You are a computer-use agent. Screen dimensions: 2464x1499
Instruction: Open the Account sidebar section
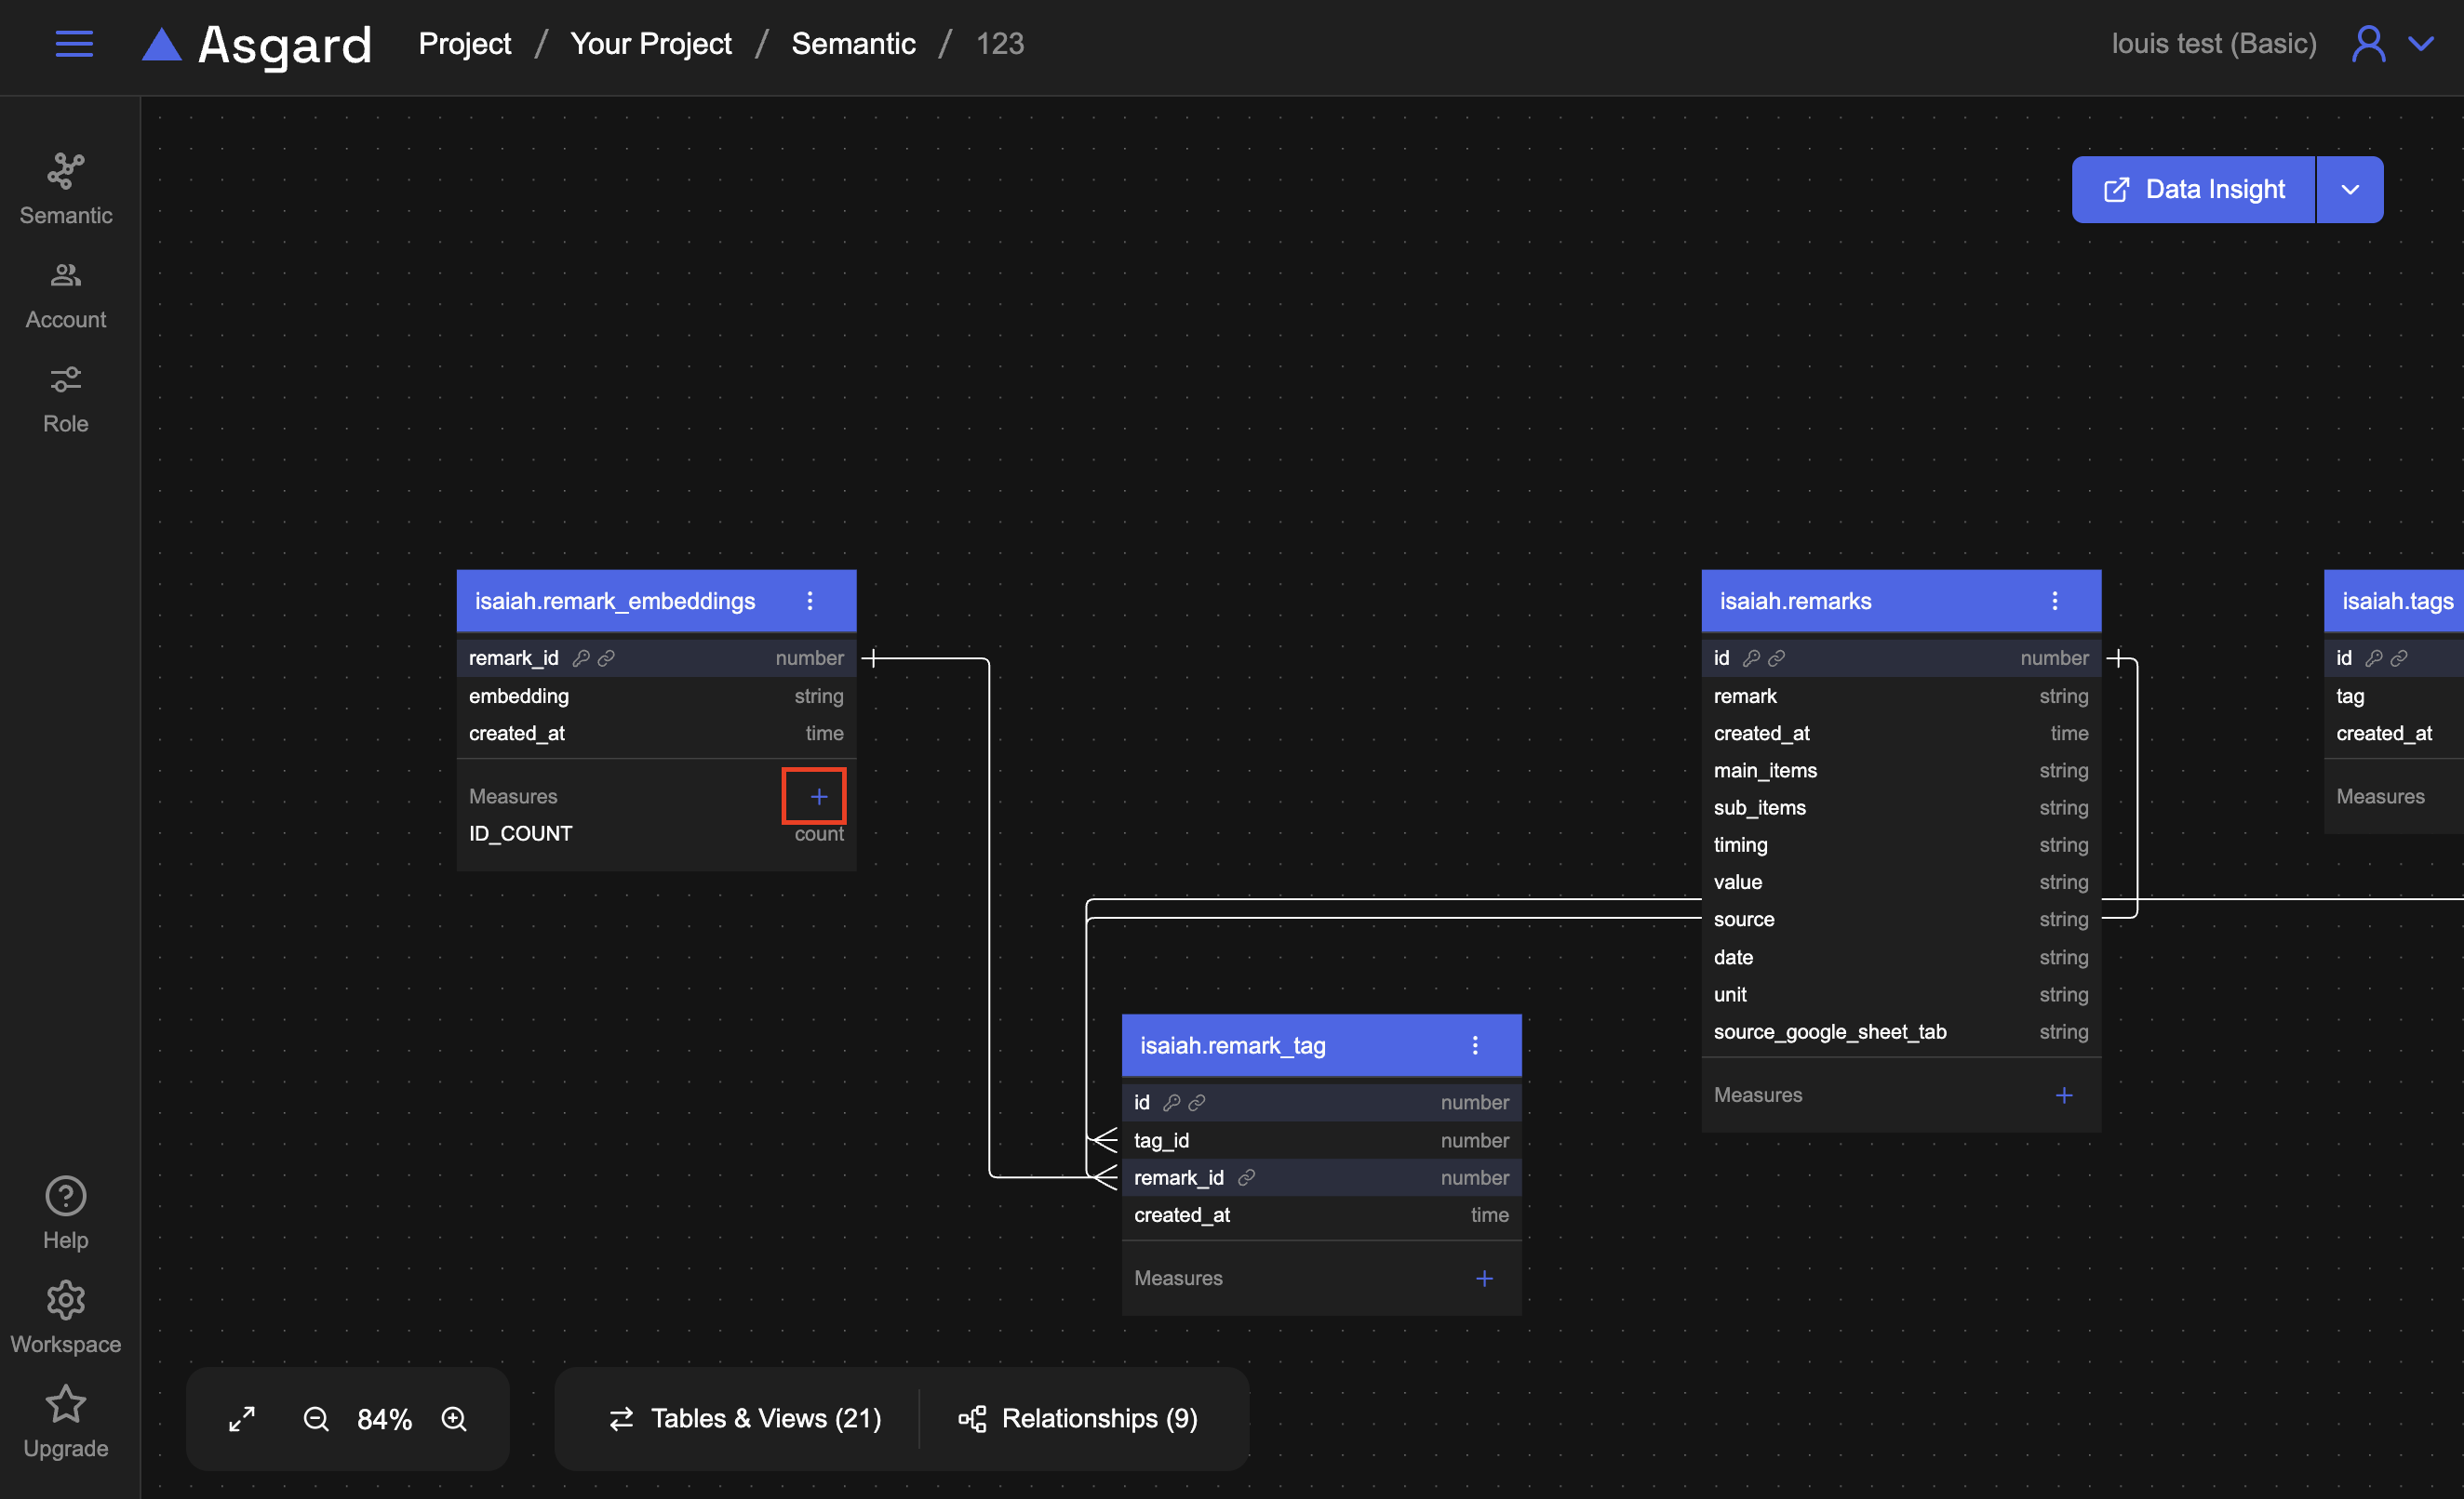66,276
